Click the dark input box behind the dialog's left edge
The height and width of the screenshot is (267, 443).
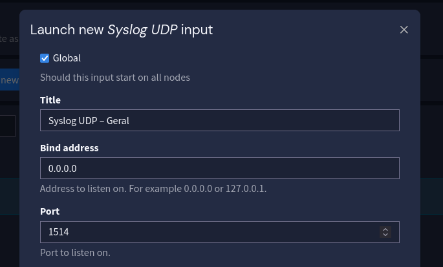pyautogui.click(x=8, y=126)
